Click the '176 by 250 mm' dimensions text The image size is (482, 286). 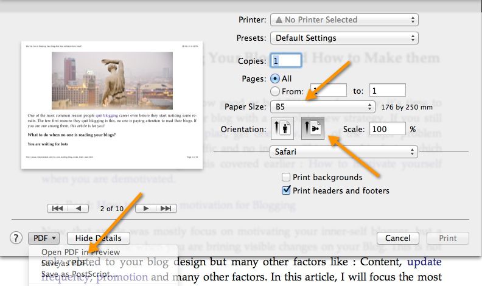[407, 107]
